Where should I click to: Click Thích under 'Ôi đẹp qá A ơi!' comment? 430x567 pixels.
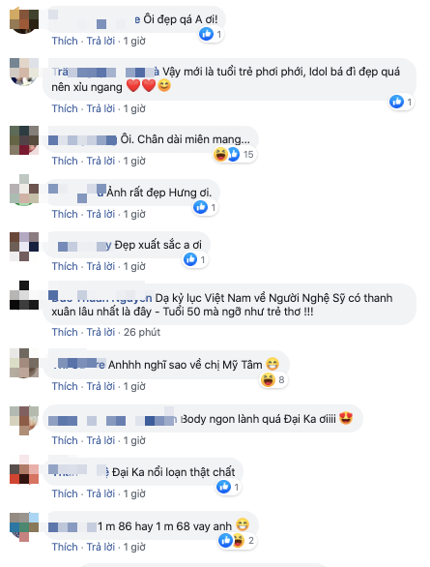[x=65, y=41]
